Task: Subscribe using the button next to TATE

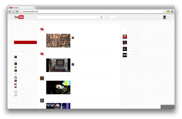Action: tap(131, 56)
